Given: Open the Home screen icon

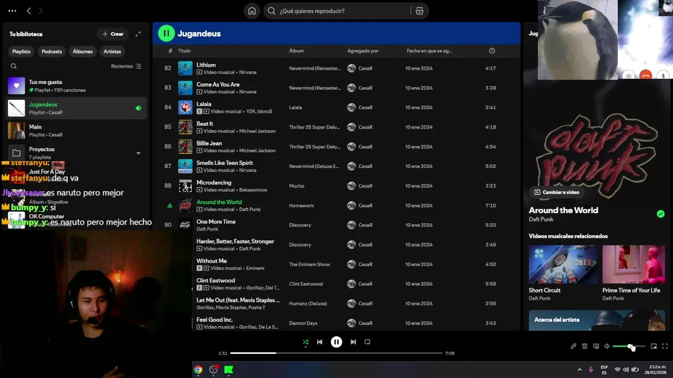Looking at the screenshot, I should tap(252, 11).
